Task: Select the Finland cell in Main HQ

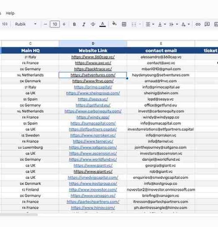Action: coord(30,189)
